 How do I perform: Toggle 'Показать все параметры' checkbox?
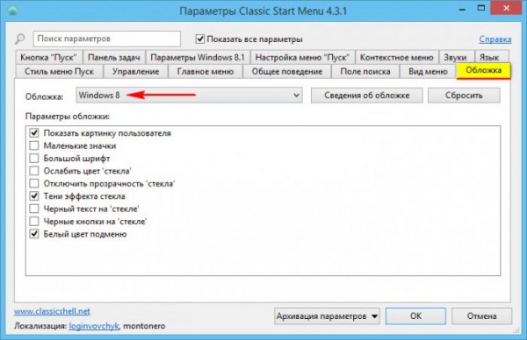click(x=200, y=39)
